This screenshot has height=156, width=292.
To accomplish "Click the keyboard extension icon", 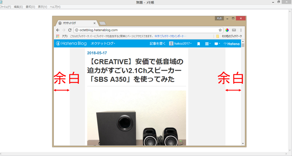I will click(x=234, y=30).
